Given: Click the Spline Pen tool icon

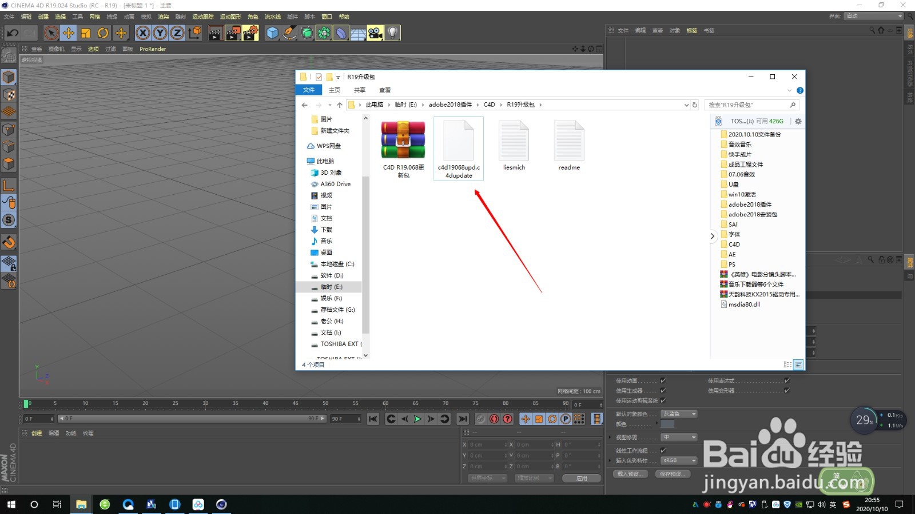Looking at the screenshot, I should [x=290, y=33].
